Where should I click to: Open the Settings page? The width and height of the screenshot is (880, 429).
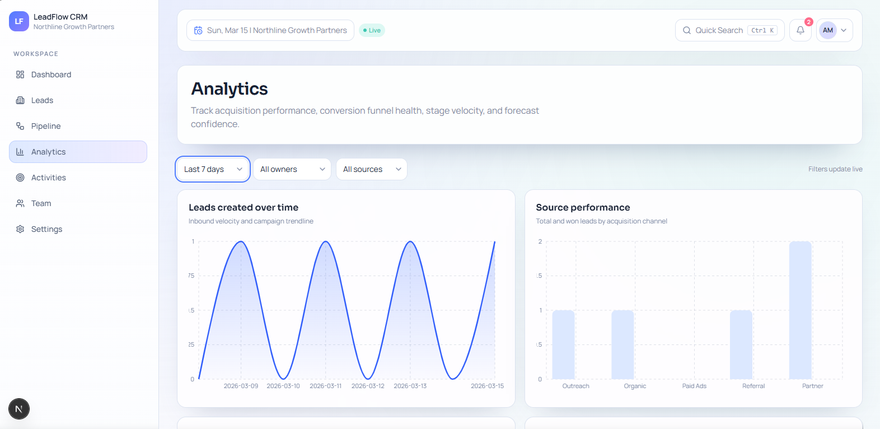78,229
